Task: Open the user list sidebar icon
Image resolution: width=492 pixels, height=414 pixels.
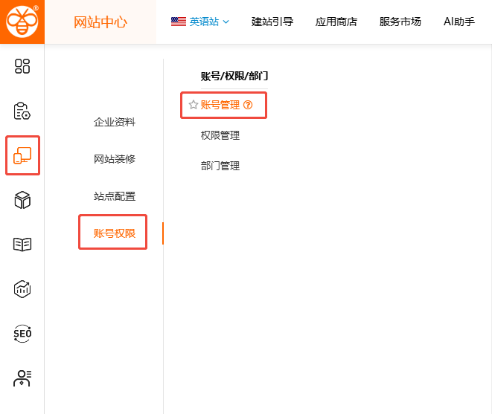Action: (x=22, y=378)
